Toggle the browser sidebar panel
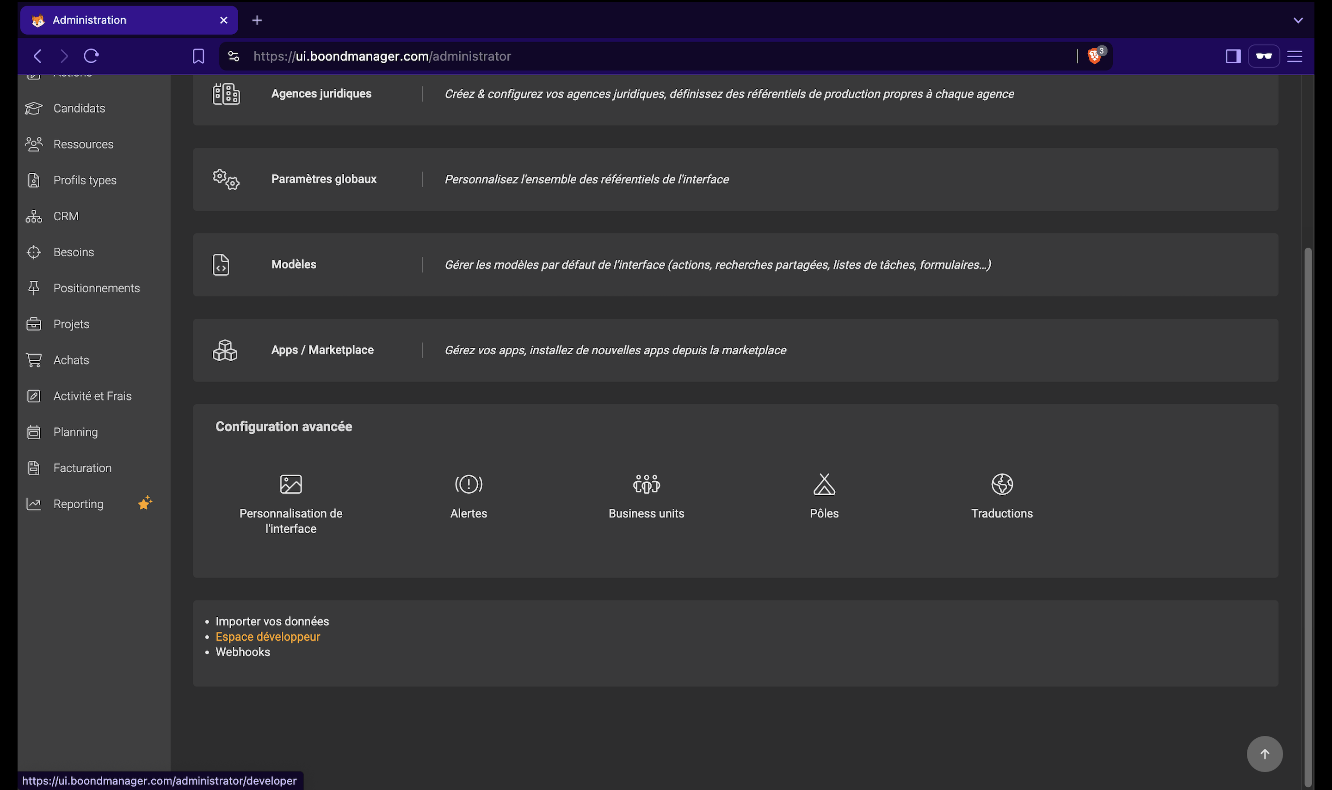Screen dimensions: 1332x790 coord(1233,56)
